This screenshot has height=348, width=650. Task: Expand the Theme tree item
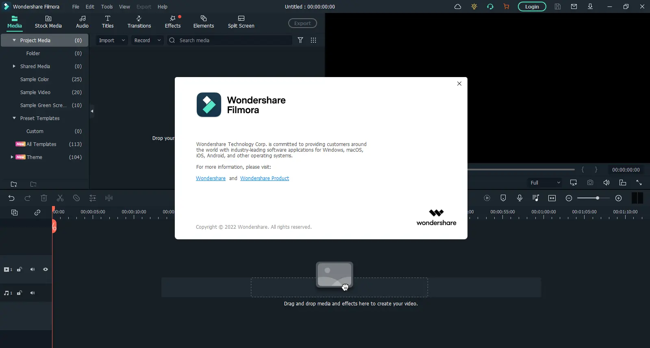tap(12, 157)
